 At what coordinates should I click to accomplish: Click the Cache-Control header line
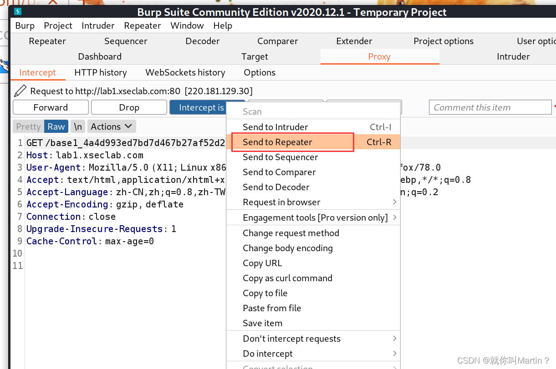(90, 241)
